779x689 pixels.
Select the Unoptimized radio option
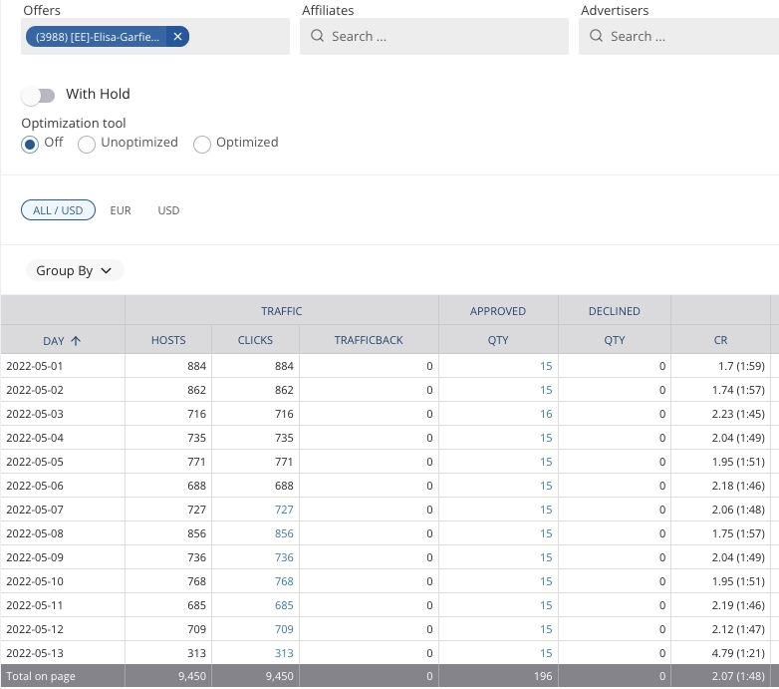click(x=87, y=144)
